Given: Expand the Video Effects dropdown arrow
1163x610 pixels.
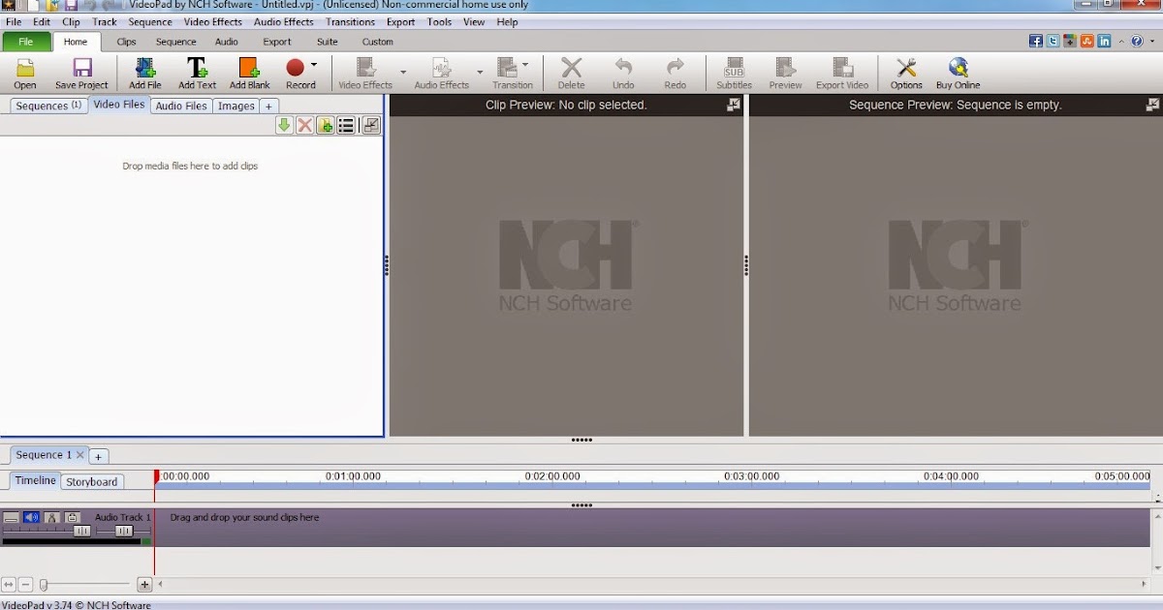Looking at the screenshot, I should tap(403, 72).
